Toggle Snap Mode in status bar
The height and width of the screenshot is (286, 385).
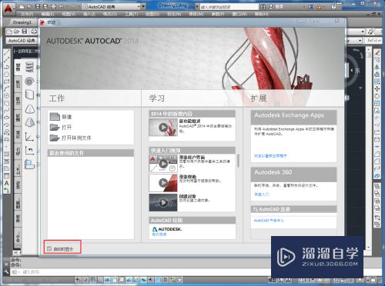point(85,280)
